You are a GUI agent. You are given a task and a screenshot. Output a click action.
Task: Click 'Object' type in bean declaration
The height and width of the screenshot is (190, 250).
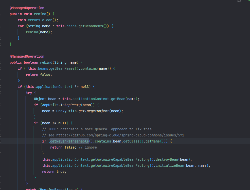tap(40, 99)
